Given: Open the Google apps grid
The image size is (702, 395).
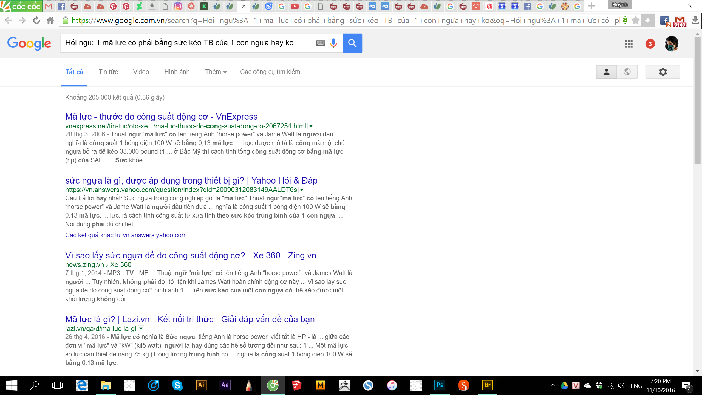Looking at the screenshot, I should coord(628,44).
